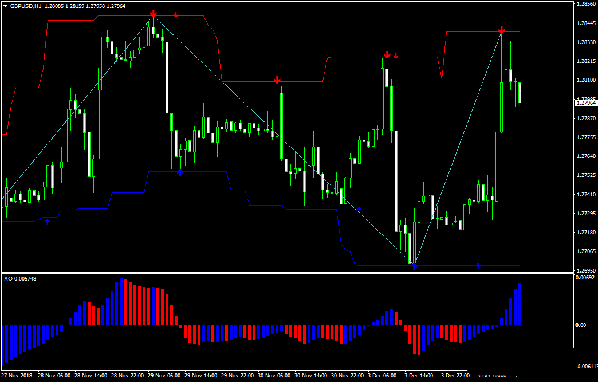The height and width of the screenshot is (382, 598).
Task: Click the 1.28560 price axis label
Action: 585,4
